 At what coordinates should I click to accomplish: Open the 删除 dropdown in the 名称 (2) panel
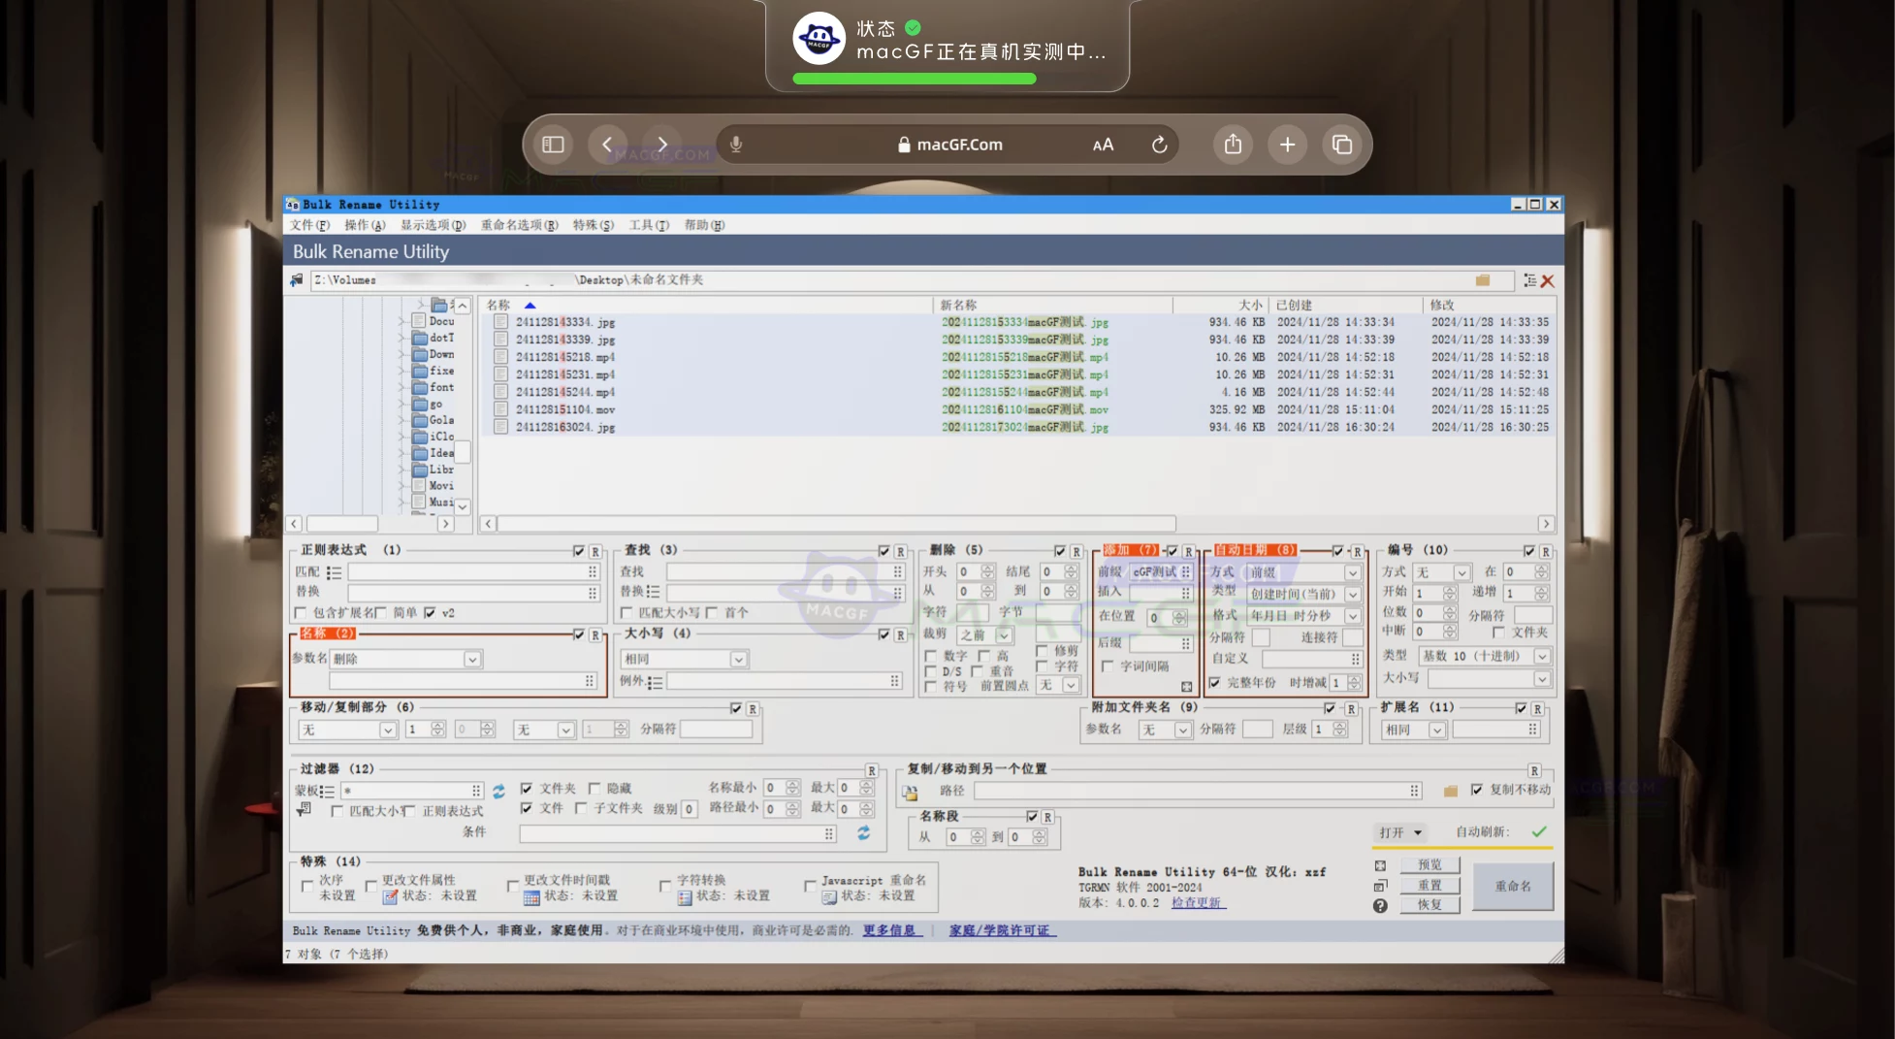coord(472,659)
